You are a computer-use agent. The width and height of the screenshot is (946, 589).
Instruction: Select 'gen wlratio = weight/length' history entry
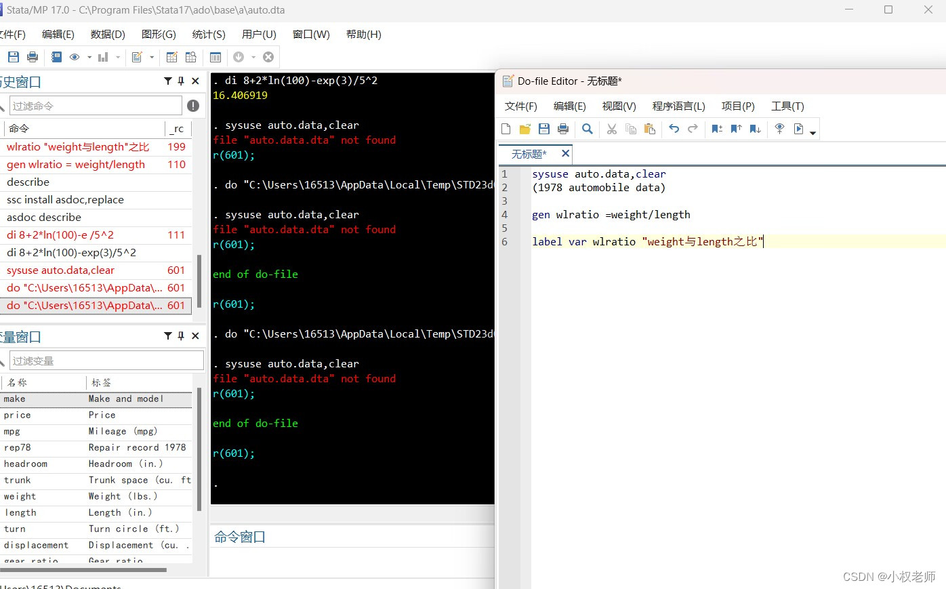click(x=96, y=165)
